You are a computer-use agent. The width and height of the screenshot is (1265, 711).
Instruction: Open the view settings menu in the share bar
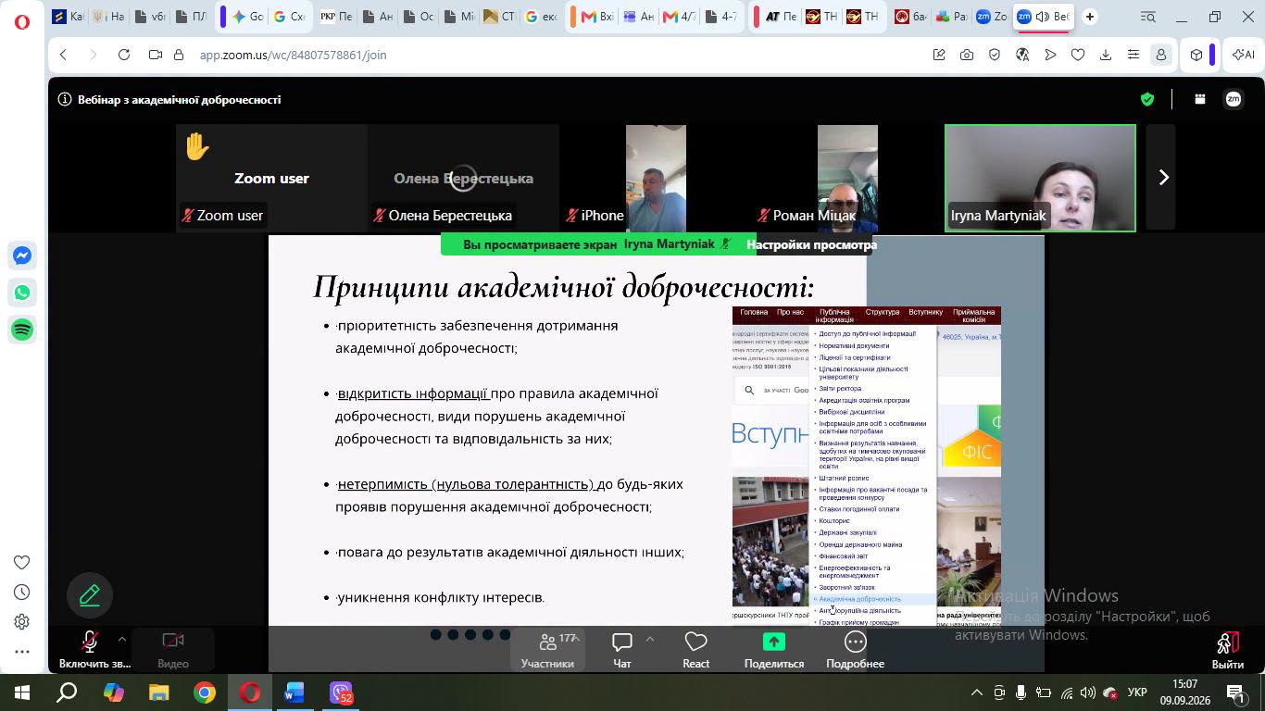pyautogui.click(x=811, y=244)
